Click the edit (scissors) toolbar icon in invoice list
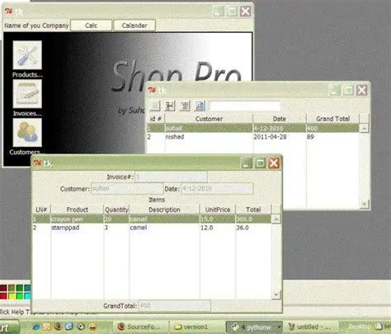Viewport: 391px width, 334px height. [170, 106]
